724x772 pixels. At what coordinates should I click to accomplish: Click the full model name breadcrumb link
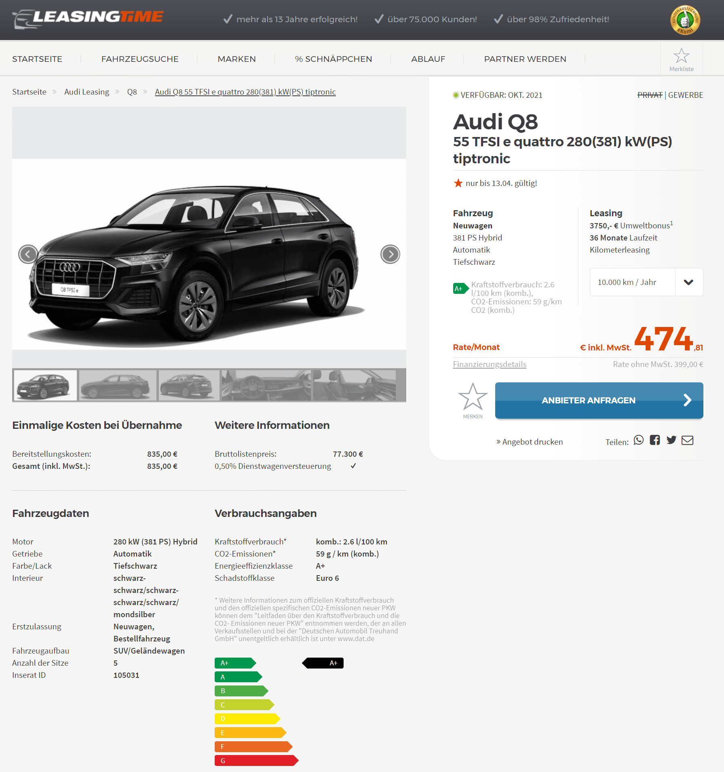click(x=245, y=92)
